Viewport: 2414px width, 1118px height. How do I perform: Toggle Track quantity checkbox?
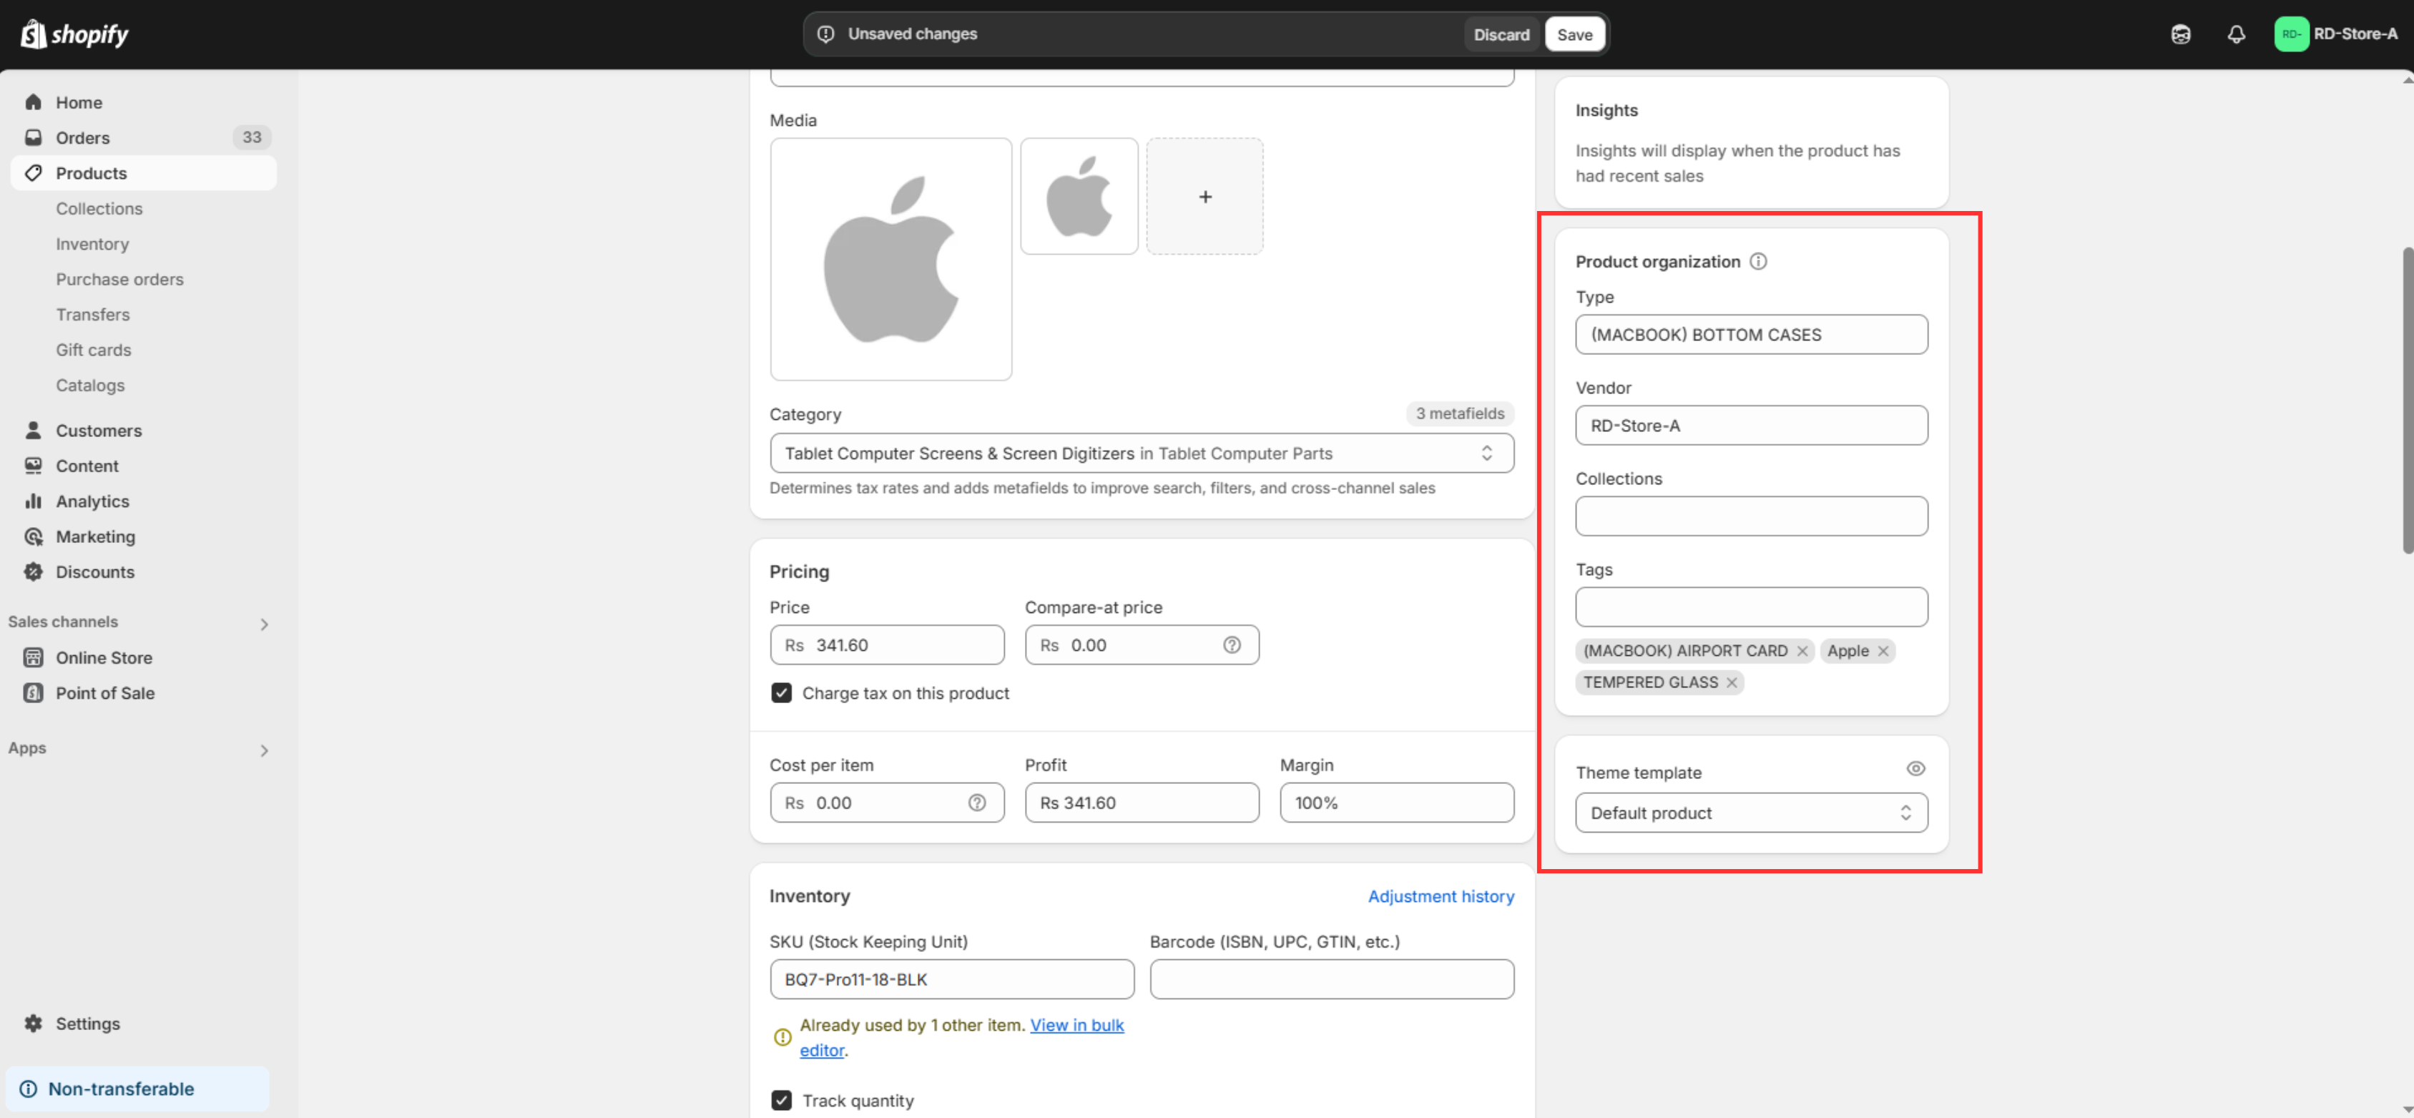[782, 1101]
